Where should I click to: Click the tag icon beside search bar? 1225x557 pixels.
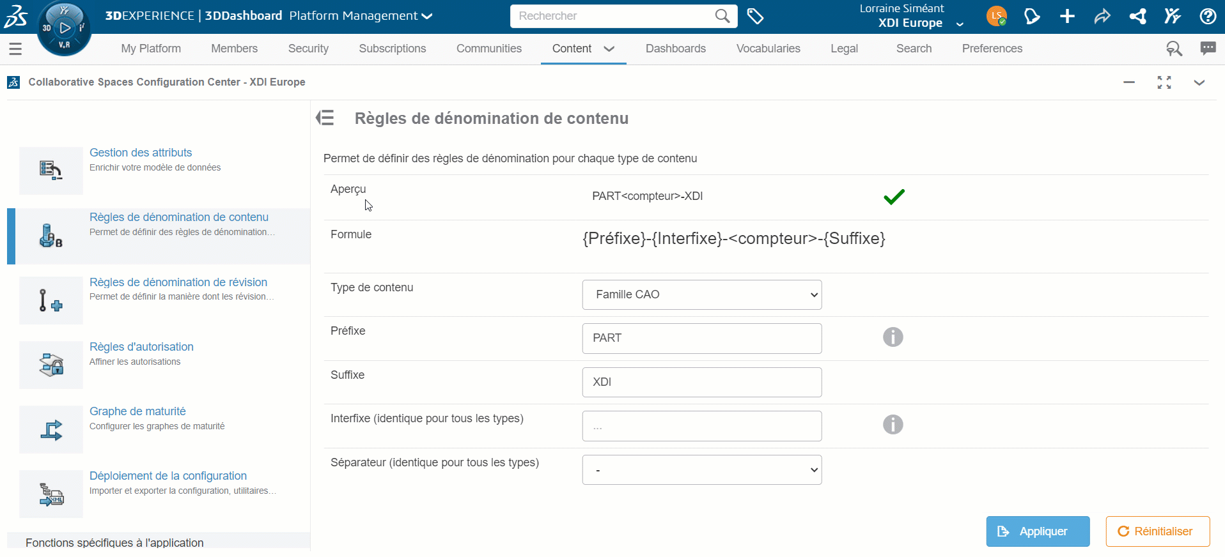[x=755, y=17]
